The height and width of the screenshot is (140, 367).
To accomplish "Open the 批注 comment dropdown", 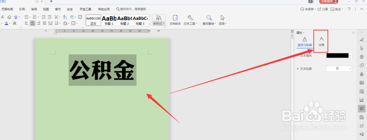I will click(337, 9).
